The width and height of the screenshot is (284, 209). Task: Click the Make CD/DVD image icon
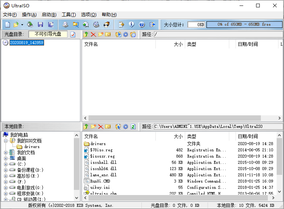(65, 25)
